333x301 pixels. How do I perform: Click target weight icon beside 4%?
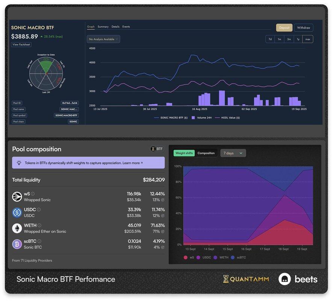click(163, 247)
